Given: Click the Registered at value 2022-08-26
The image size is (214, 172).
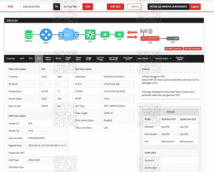Looking at the screenshot, I should click(34, 145).
